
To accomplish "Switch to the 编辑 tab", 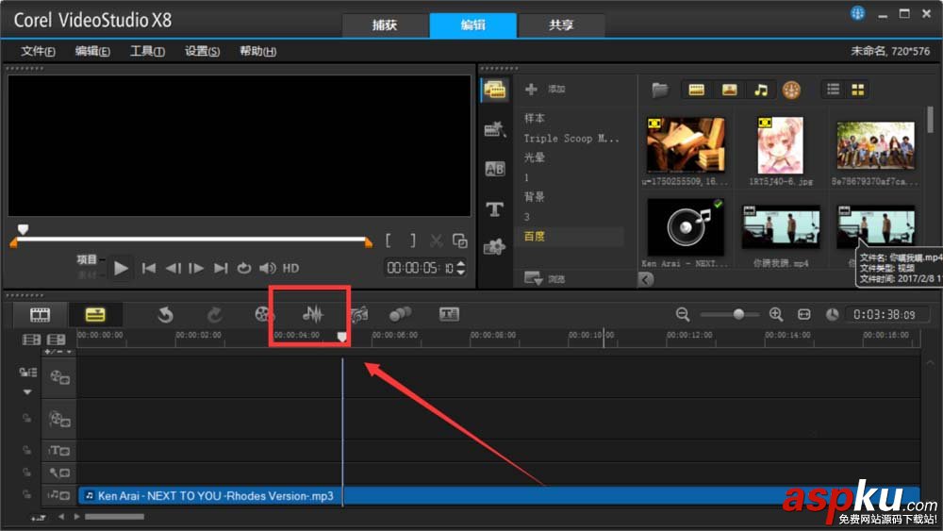I will click(x=472, y=25).
